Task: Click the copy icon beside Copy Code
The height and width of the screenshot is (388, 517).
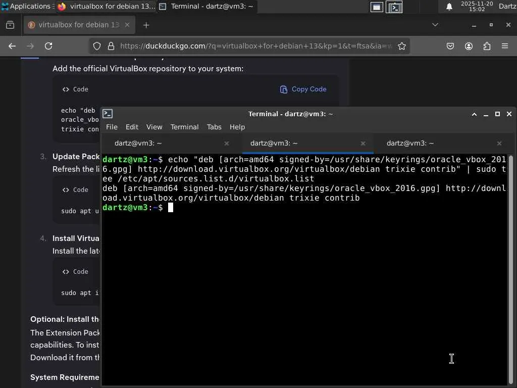Action: click(284, 89)
